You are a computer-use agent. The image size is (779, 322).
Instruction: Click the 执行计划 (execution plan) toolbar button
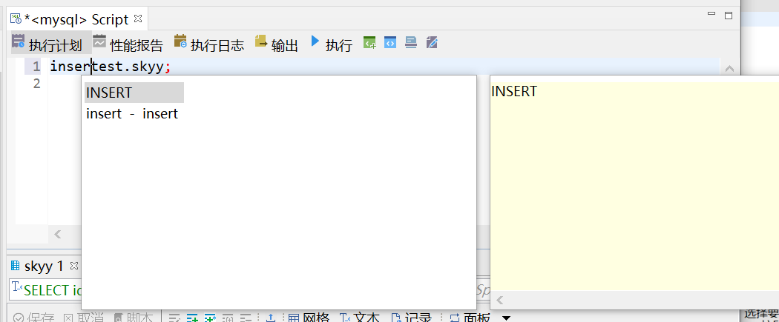47,44
